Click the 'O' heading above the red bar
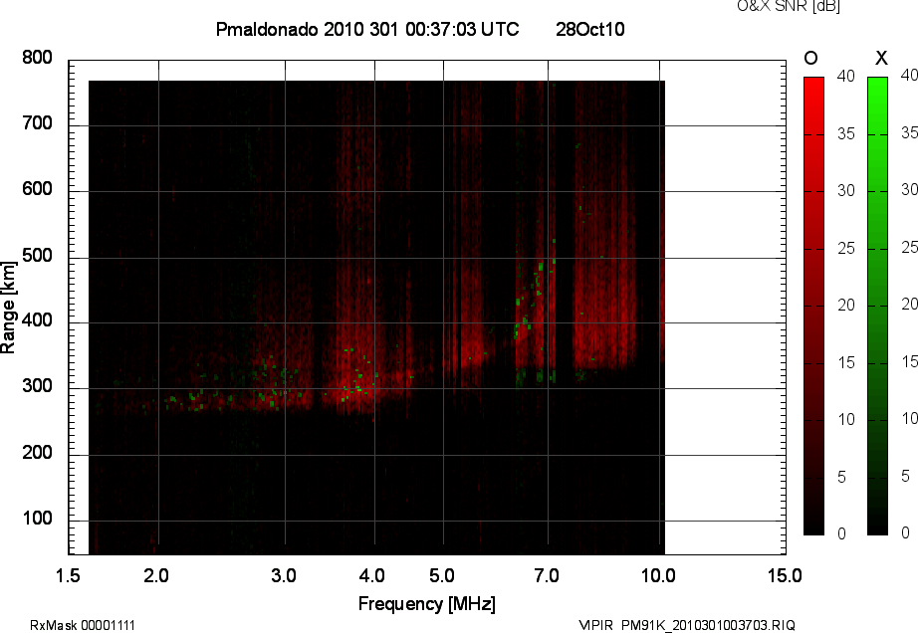 pyautogui.click(x=810, y=58)
